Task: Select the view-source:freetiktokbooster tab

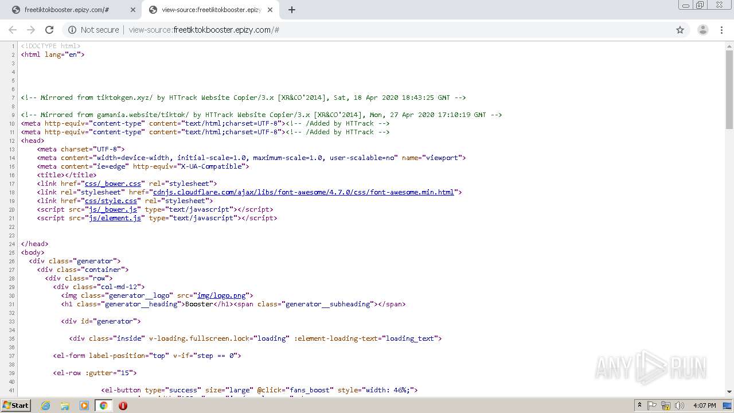Action: click(x=209, y=10)
